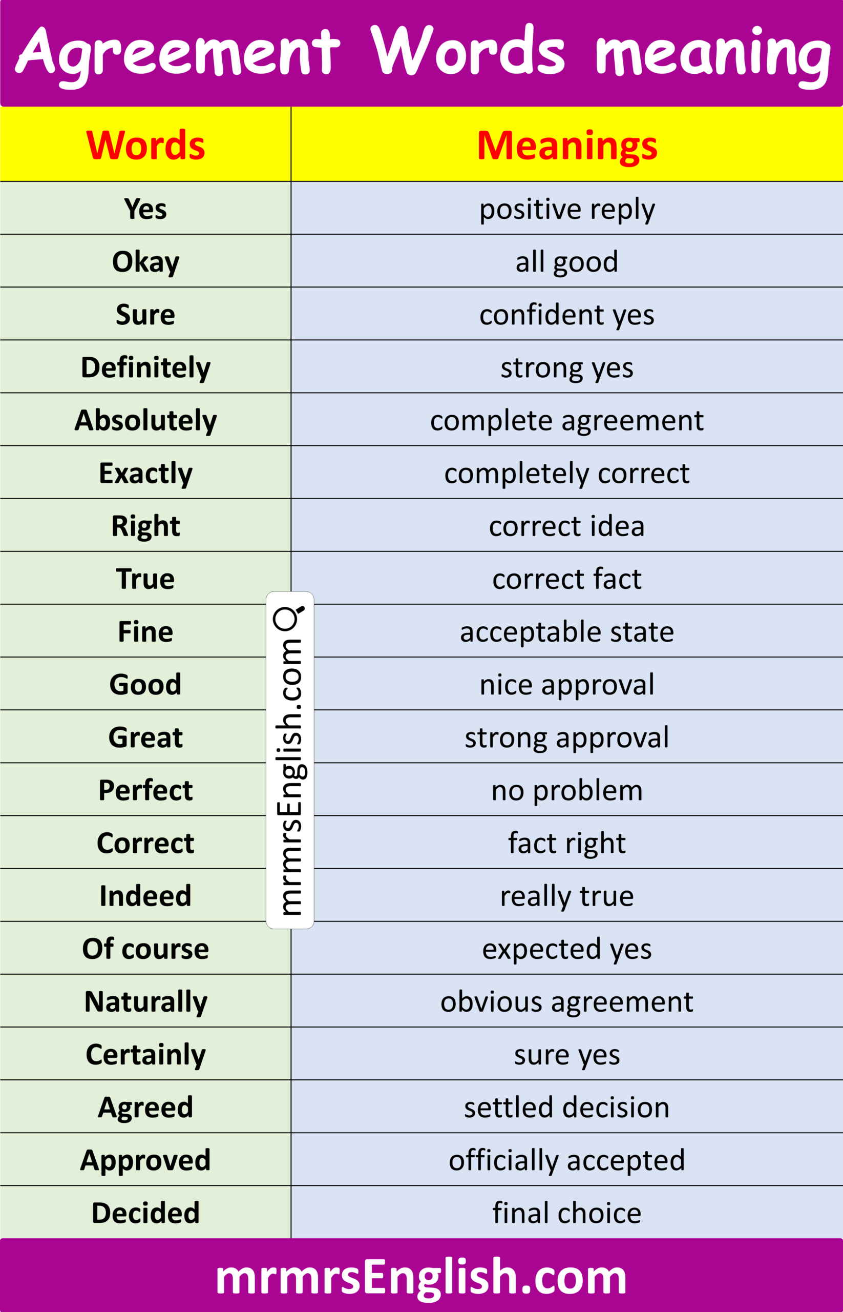
Task: Click the red "Words" column header
Action: 145,145
